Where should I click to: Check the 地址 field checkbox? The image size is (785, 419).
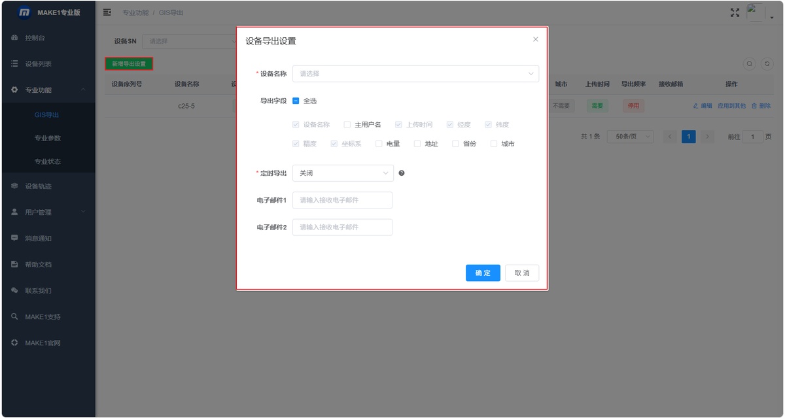coord(417,144)
